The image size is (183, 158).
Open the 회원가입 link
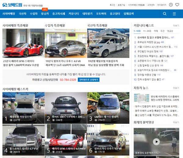tap(121, 5)
